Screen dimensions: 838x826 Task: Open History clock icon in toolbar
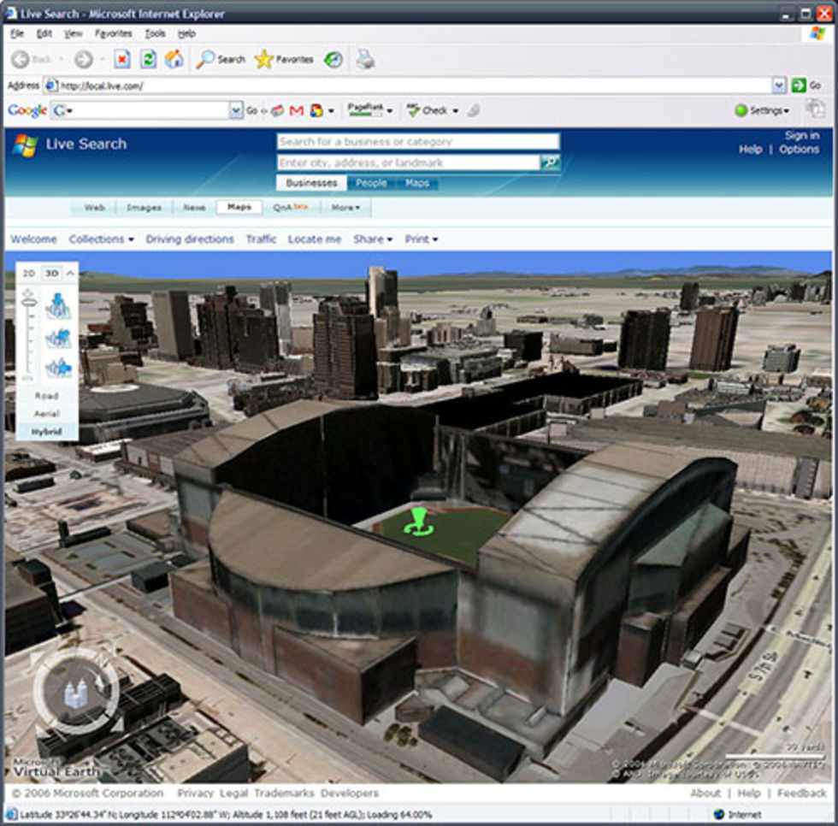click(x=333, y=59)
